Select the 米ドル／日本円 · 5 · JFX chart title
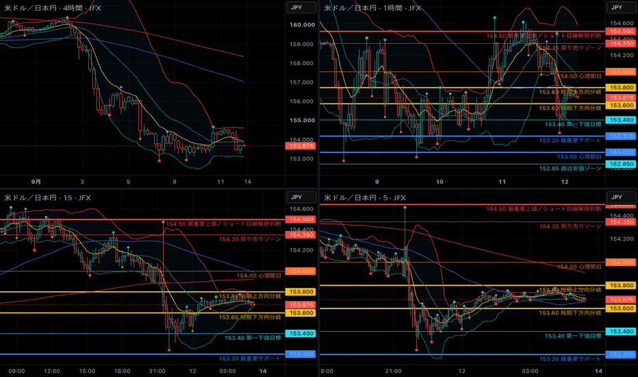This screenshot has height=377, width=638. point(365,197)
